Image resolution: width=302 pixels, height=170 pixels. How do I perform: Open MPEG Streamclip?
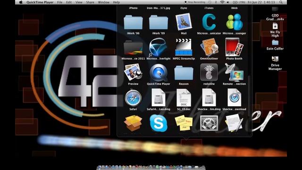[x=184, y=47]
